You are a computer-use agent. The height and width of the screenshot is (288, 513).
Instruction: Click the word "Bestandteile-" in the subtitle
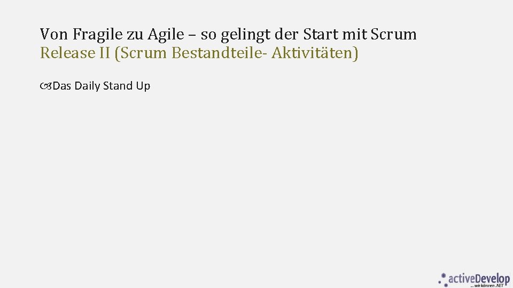217,53
